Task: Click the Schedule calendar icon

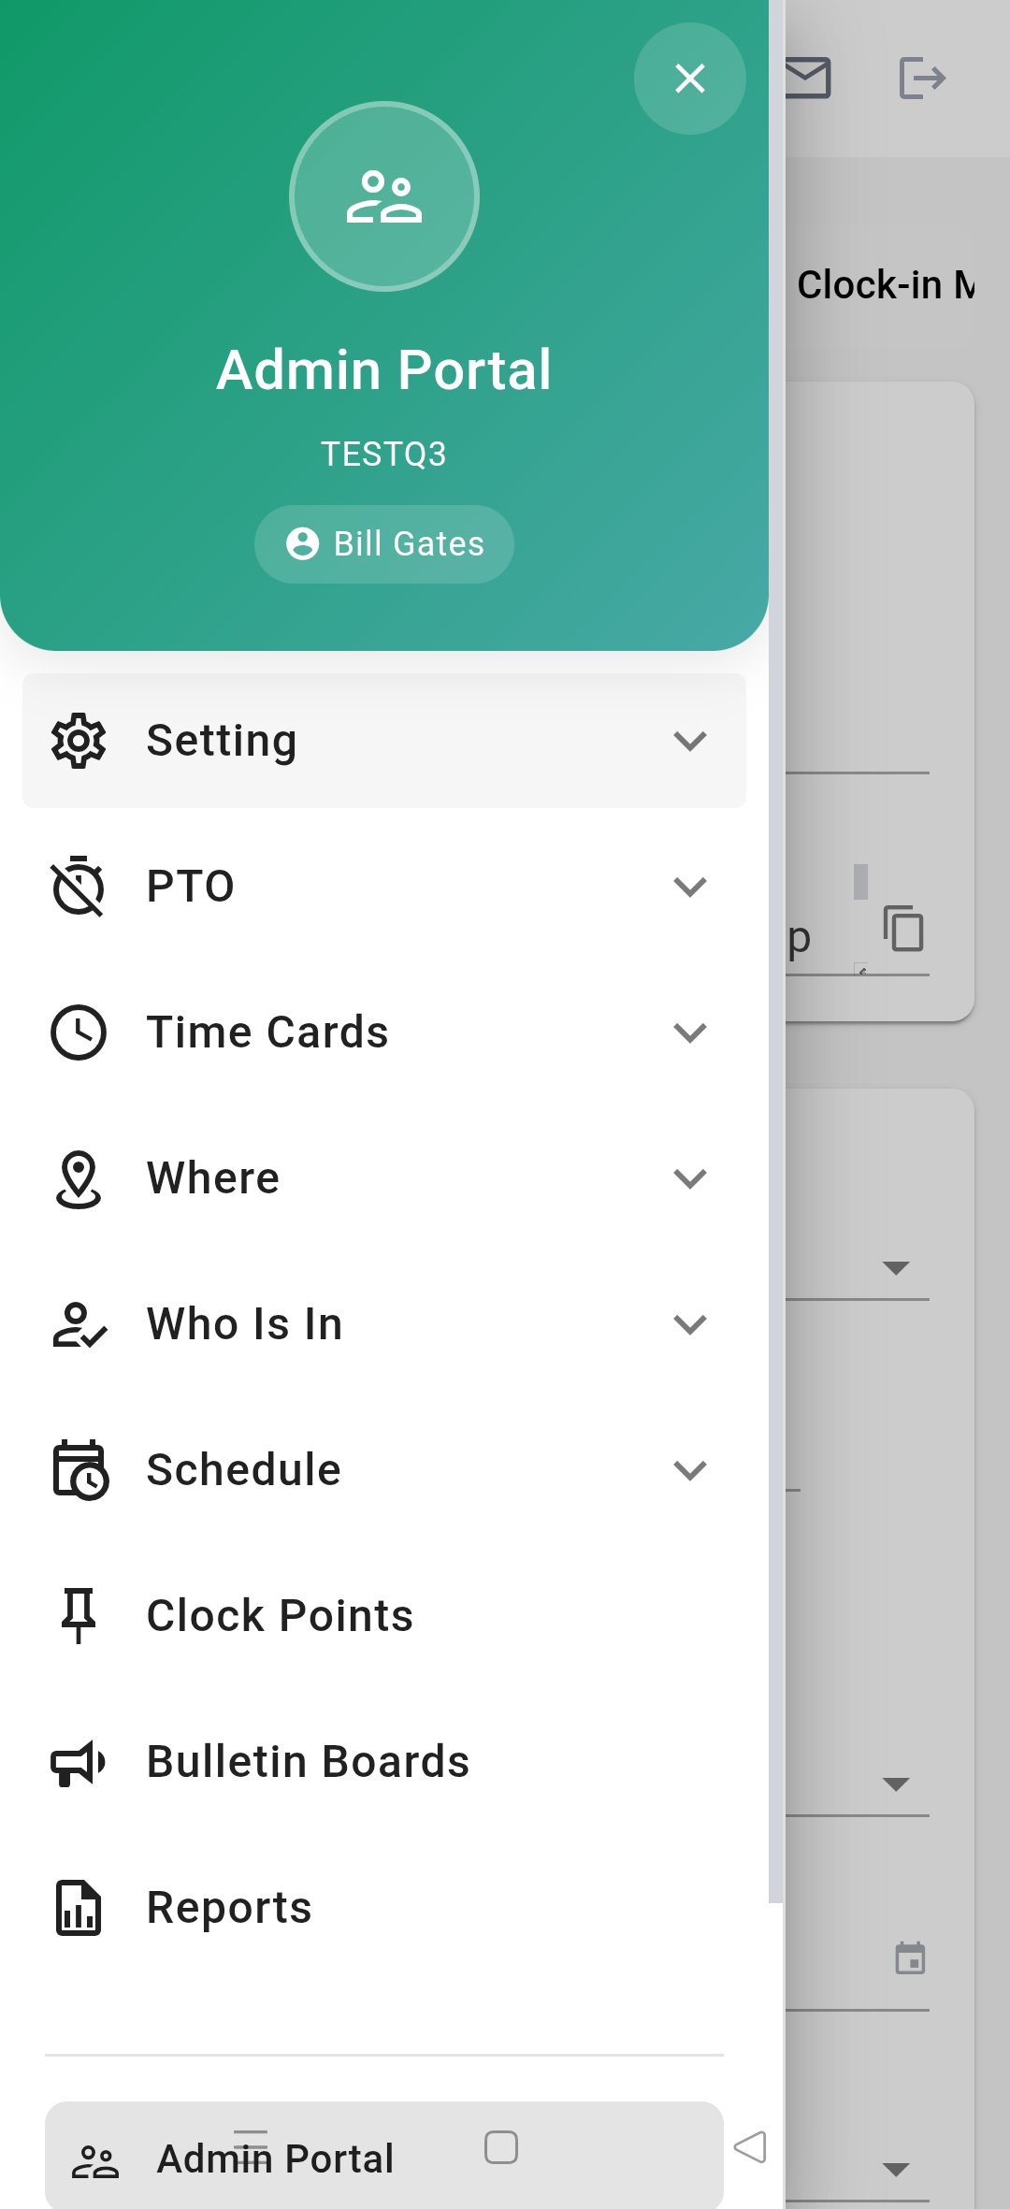Action: 79,1470
